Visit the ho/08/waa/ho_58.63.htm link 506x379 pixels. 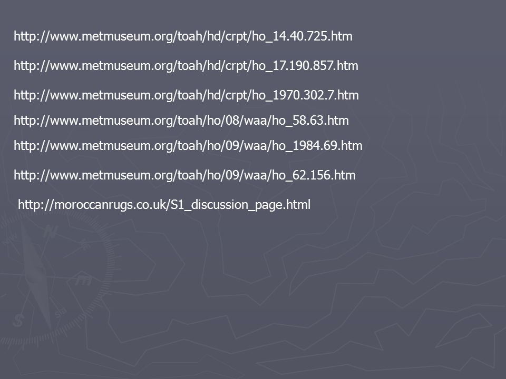tap(181, 121)
